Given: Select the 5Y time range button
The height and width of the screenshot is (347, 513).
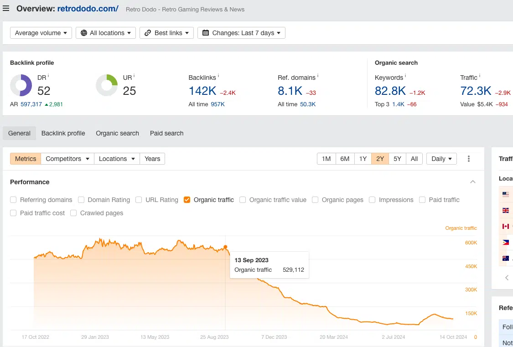Looking at the screenshot, I should [x=398, y=158].
